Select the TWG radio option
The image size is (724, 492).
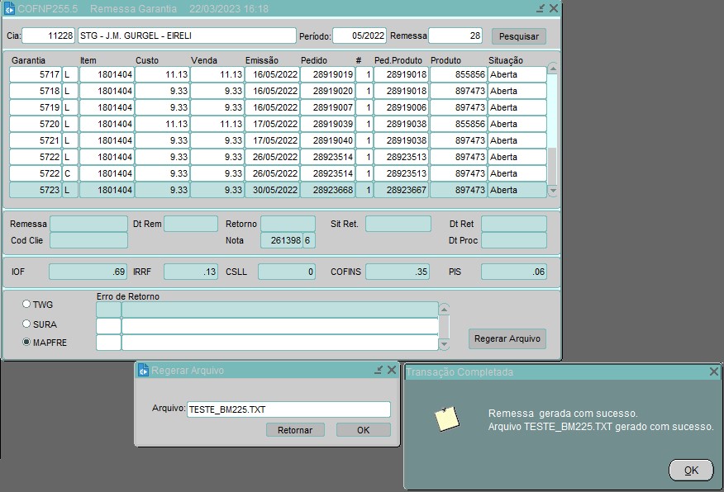(26, 304)
